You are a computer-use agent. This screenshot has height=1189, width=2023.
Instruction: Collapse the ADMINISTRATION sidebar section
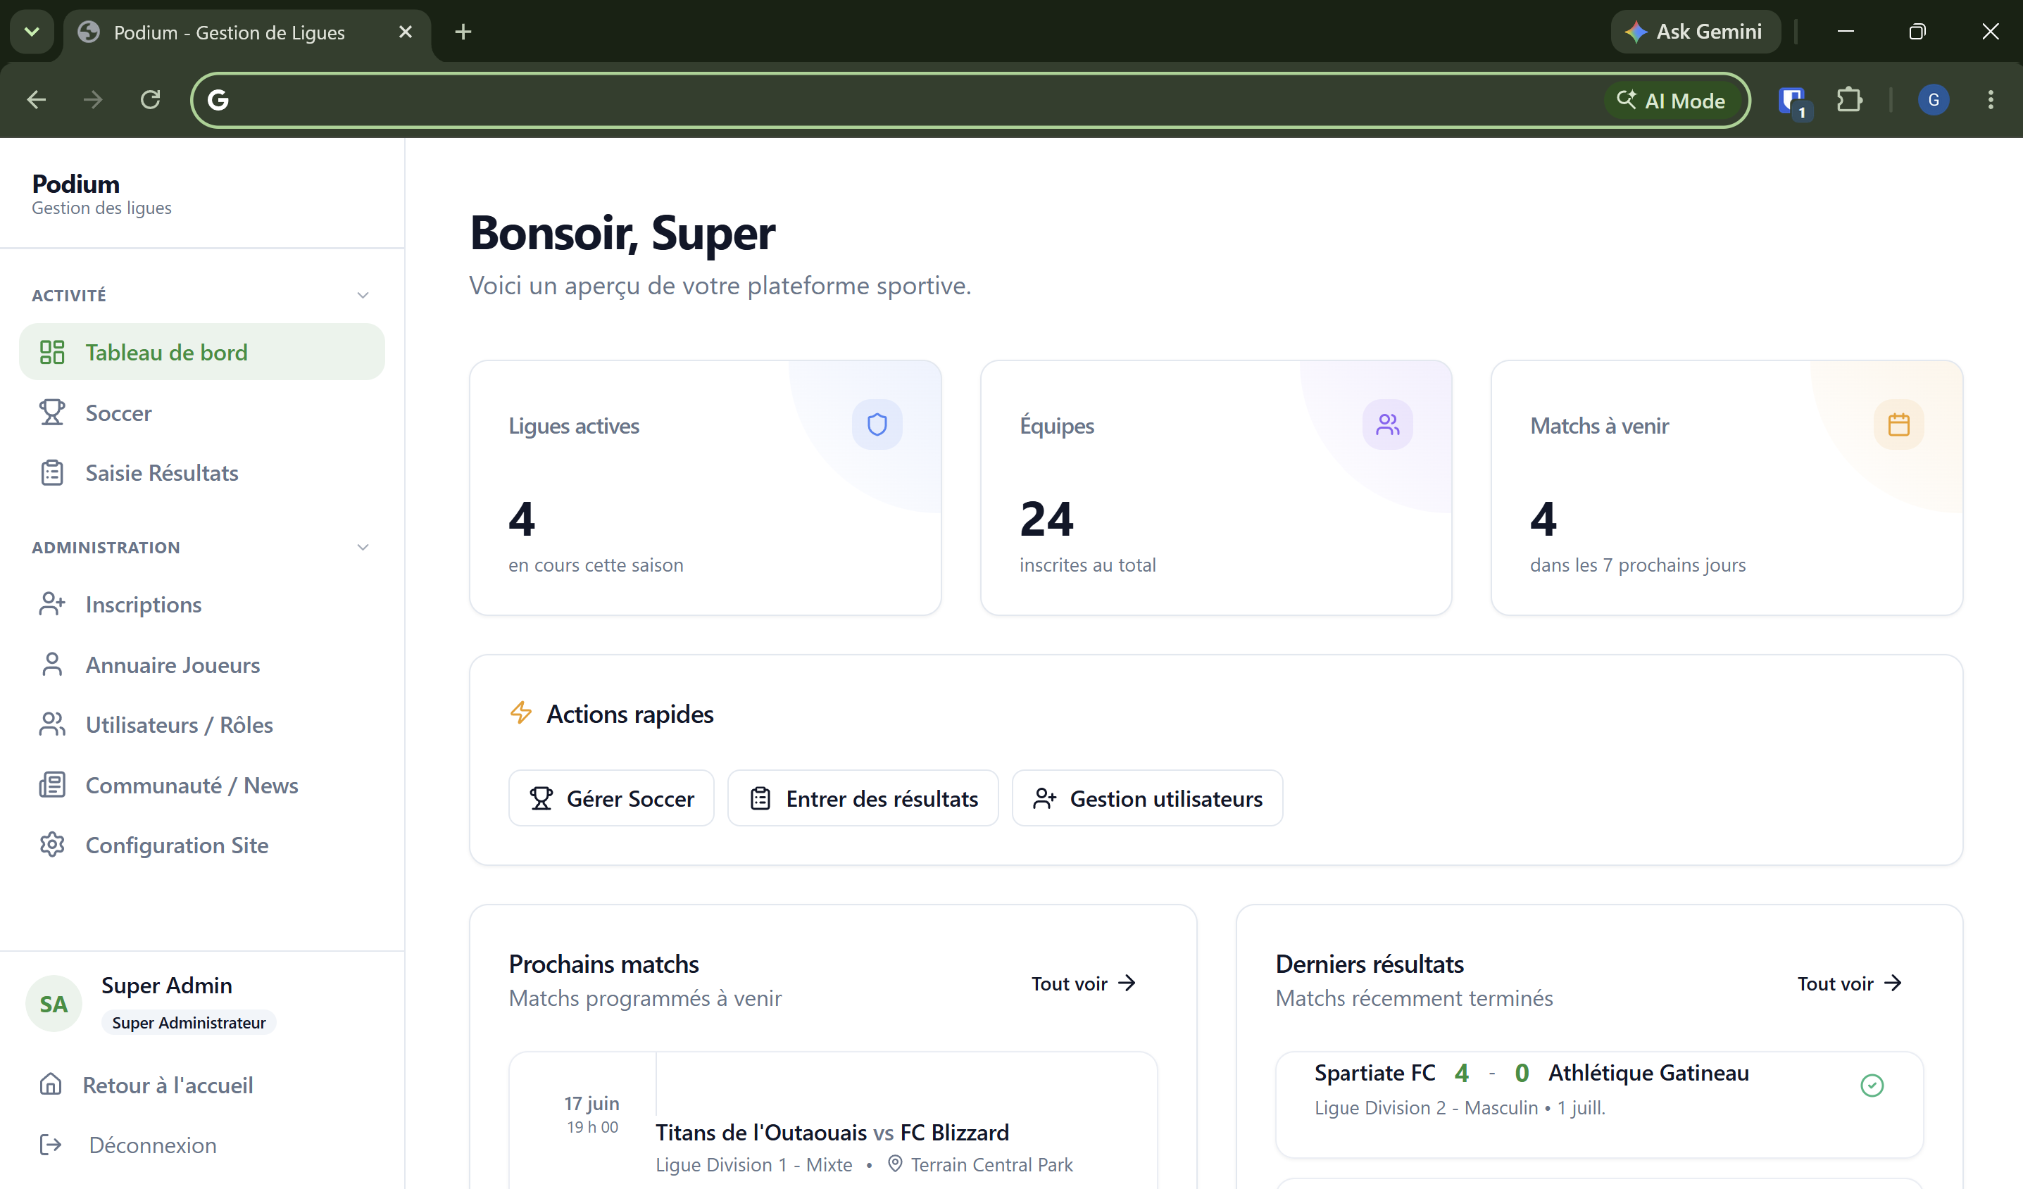(363, 547)
